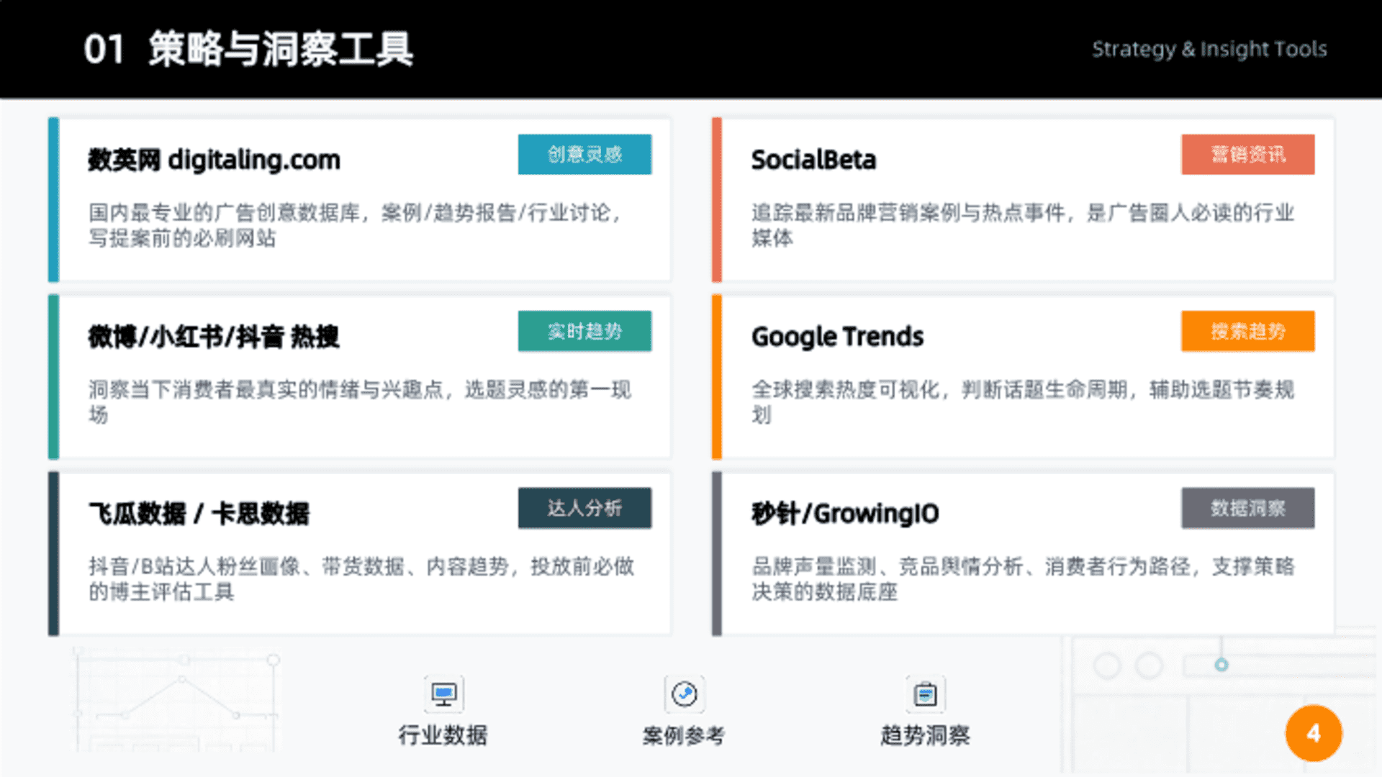Click the 秒针/GrowingIO heading
The height and width of the screenshot is (777, 1382).
845,514
